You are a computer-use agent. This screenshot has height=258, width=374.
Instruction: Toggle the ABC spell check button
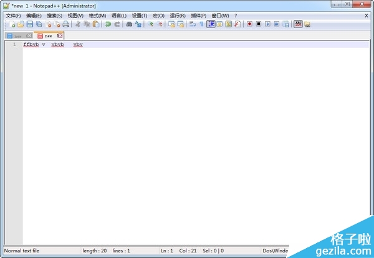coord(298,24)
